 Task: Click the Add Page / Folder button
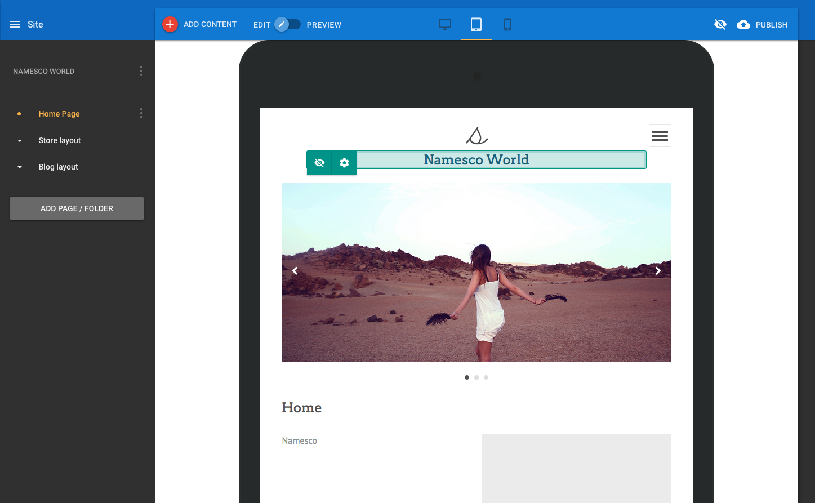click(77, 208)
